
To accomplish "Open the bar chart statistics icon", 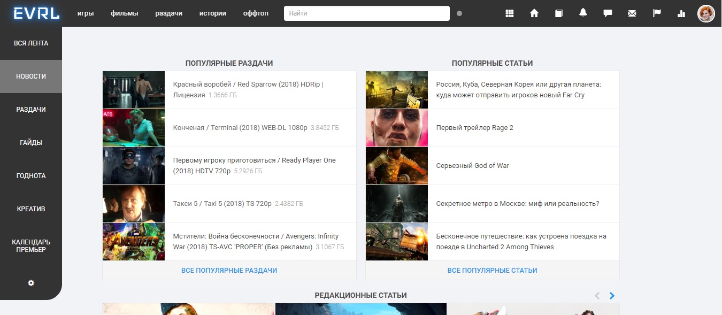I will pos(681,13).
